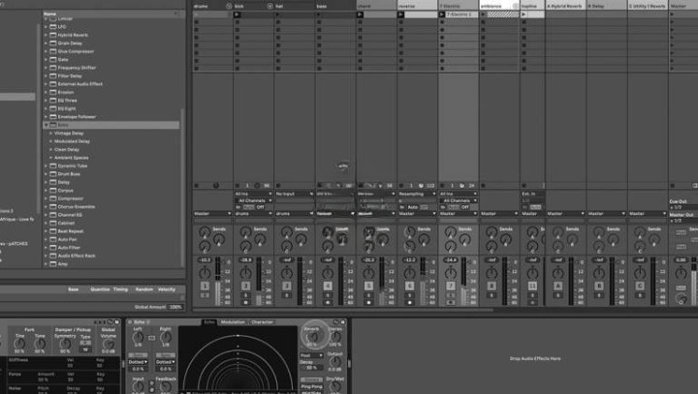
Task: Set kick track monitor to Off
Action: coord(261,207)
